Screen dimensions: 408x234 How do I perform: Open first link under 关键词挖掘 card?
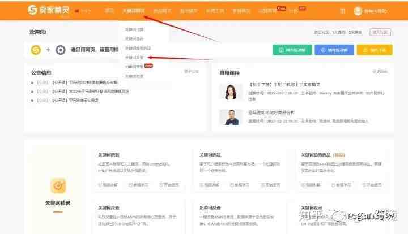(108, 185)
